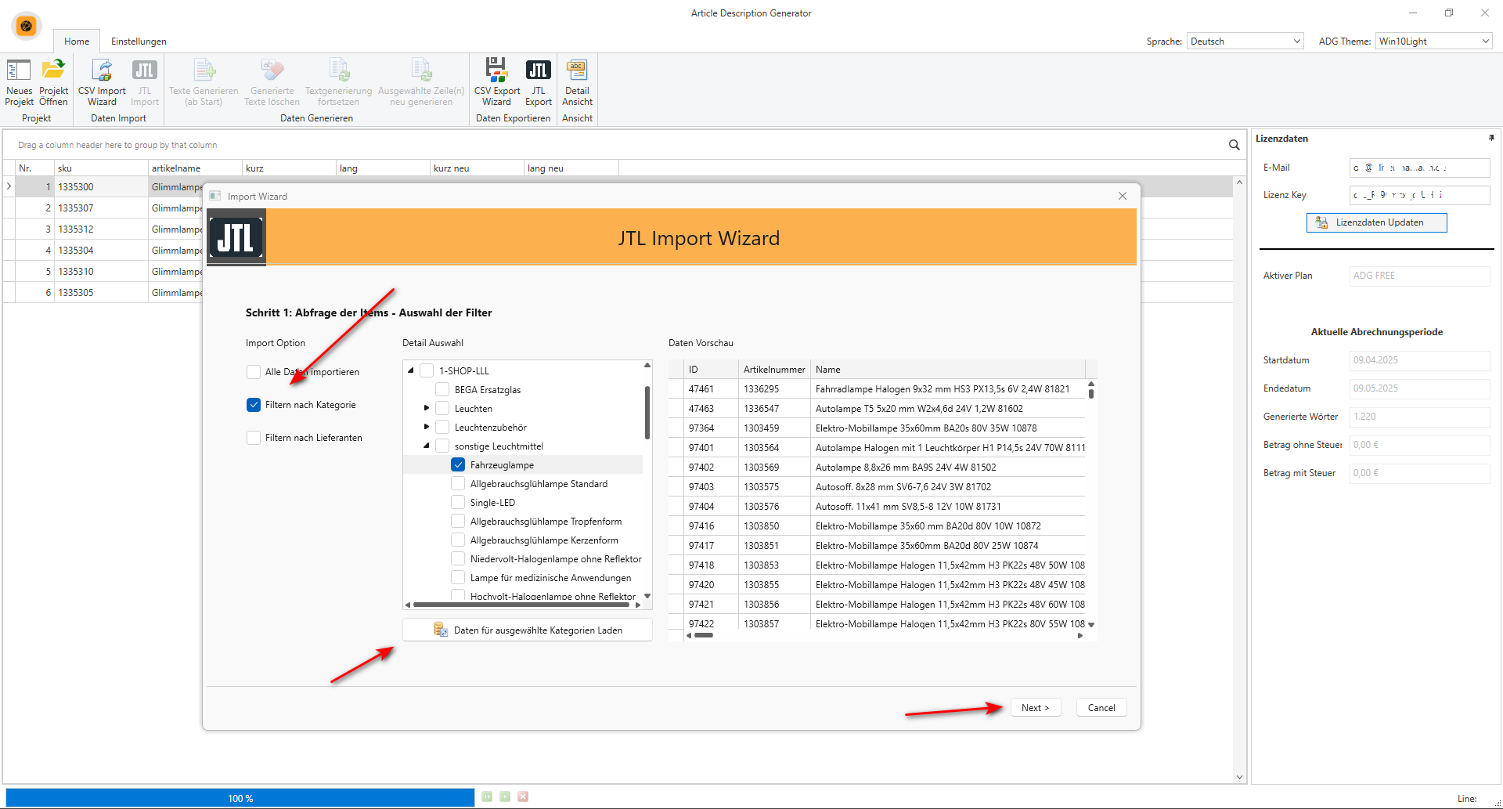
Task: Click Generierte Texte löschen icon
Action: (x=272, y=70)
